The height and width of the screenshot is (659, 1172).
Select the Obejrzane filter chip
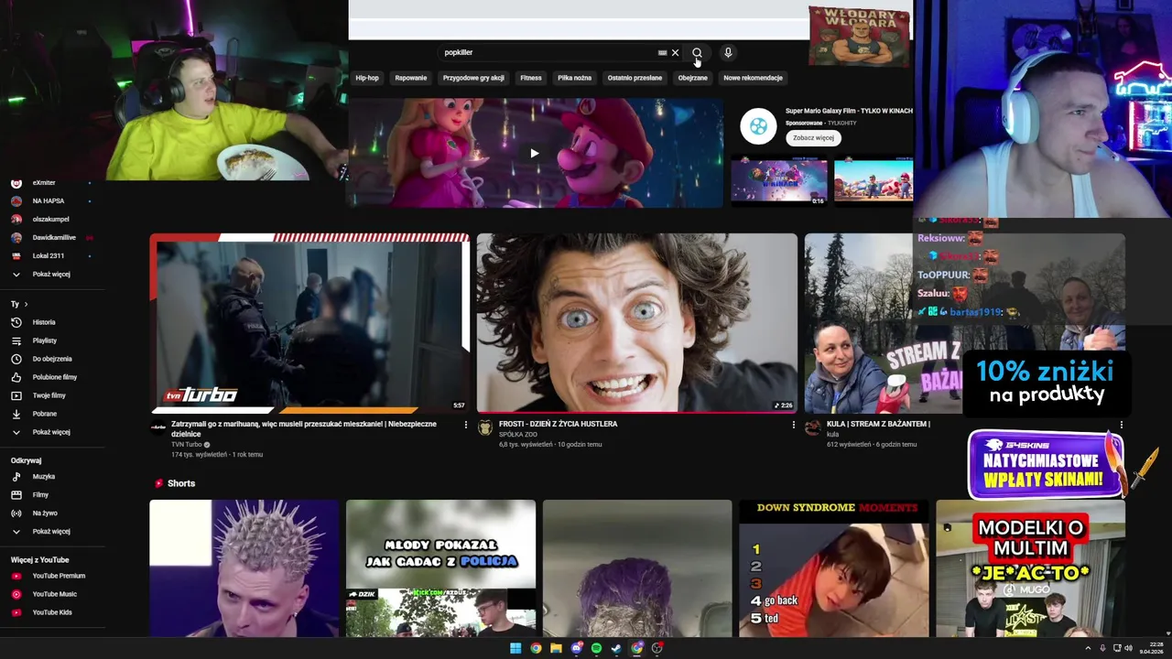tap(693, 78)
